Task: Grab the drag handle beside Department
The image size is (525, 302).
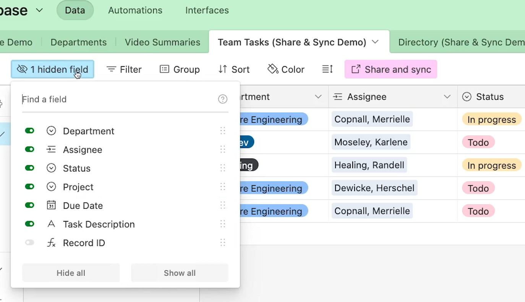Action: pos(223,131)
